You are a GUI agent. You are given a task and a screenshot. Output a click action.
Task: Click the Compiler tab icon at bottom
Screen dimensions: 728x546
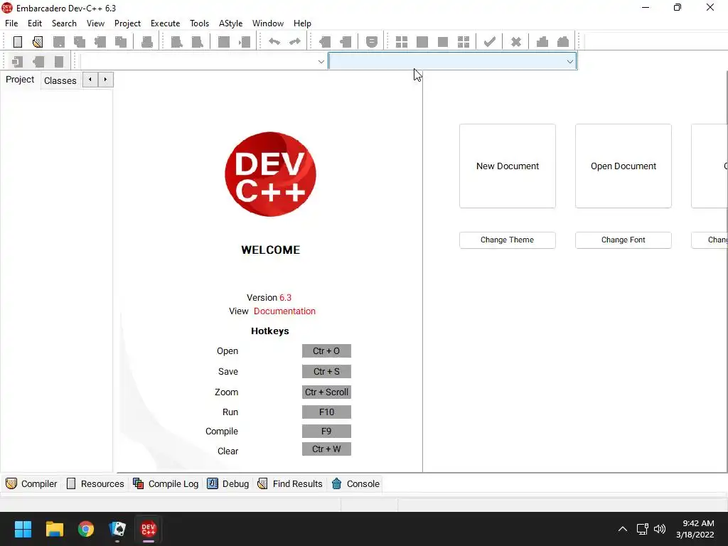click(11, 483)
